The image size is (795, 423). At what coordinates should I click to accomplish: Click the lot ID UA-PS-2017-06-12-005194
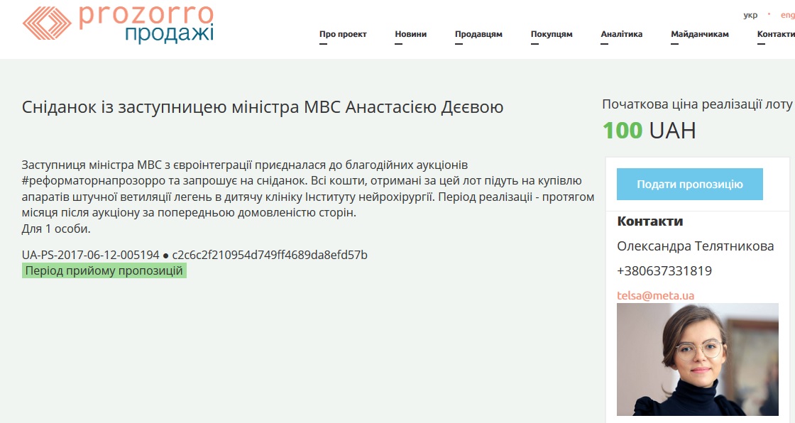[91, 255]
